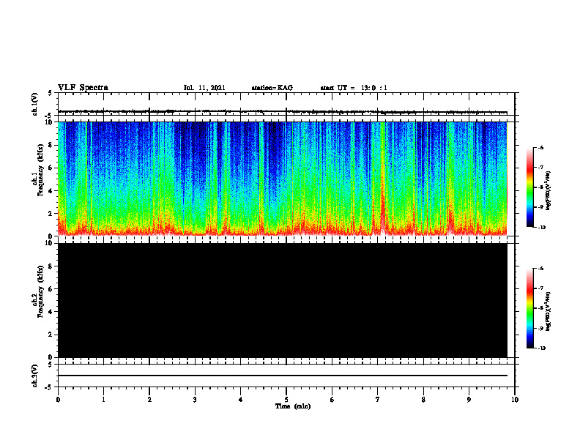This screenshot has height=448, width=580.
Task: Click time axis tick label "5"
Action: pyautogui.click(x=286, y=400)
